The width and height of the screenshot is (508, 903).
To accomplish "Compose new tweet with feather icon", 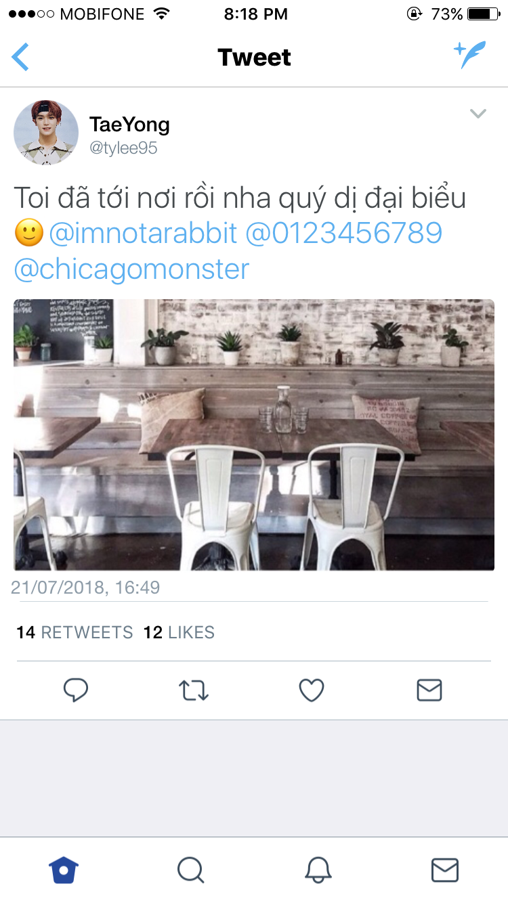I will [x=471, y=55].
